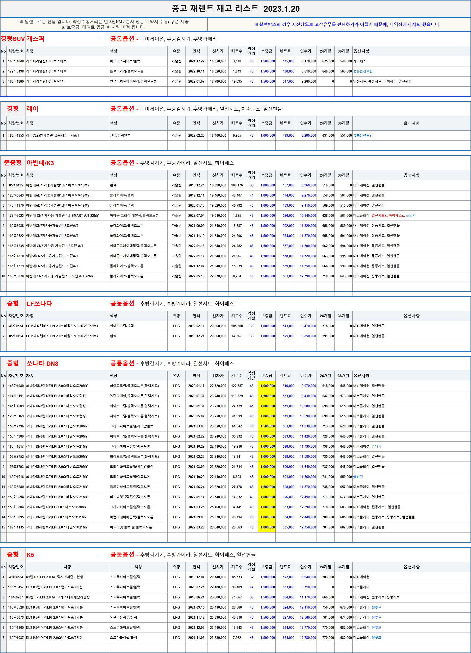
Task: Select the blue black-box notice text
Action: pos(347,25)
